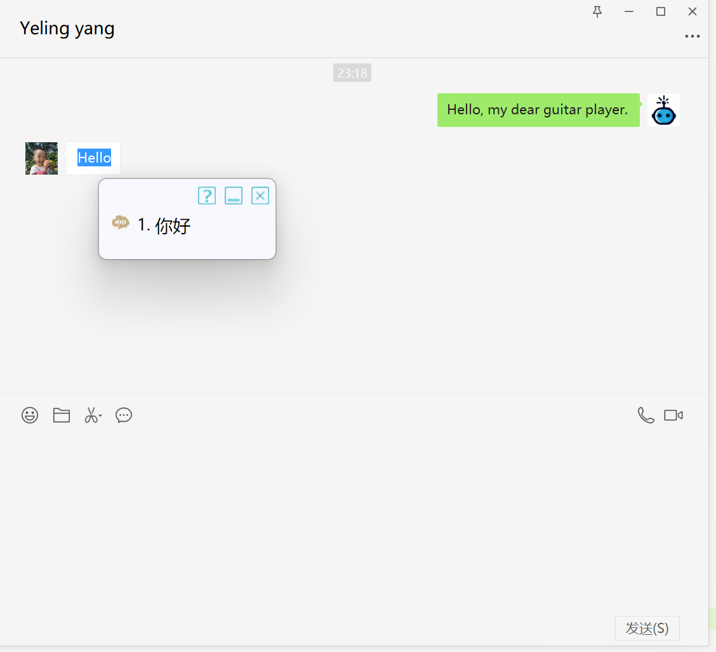Click the robot avatar of sender
The width and height of the screenshot is (716, 652).
point(663,110)
